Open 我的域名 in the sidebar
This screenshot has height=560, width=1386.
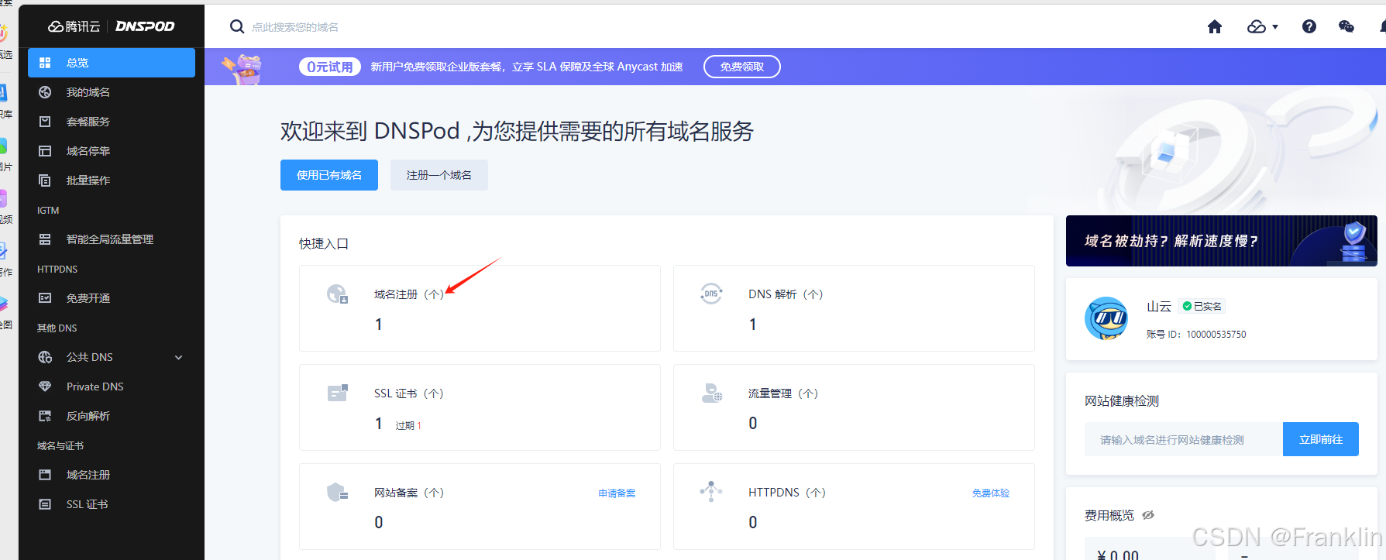[112, 92]
